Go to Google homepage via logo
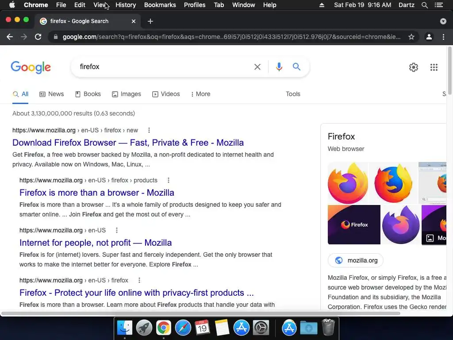This screenshot has width=453, height=340. (x=31, y=67)
